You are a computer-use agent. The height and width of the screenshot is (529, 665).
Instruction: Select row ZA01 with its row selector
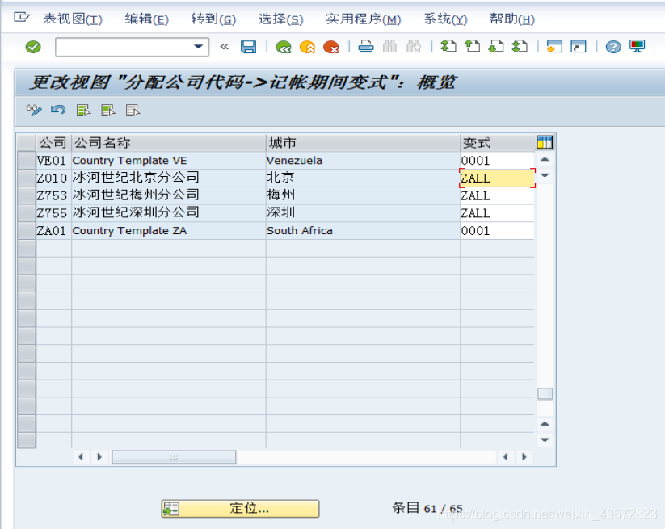click(27, 231)
